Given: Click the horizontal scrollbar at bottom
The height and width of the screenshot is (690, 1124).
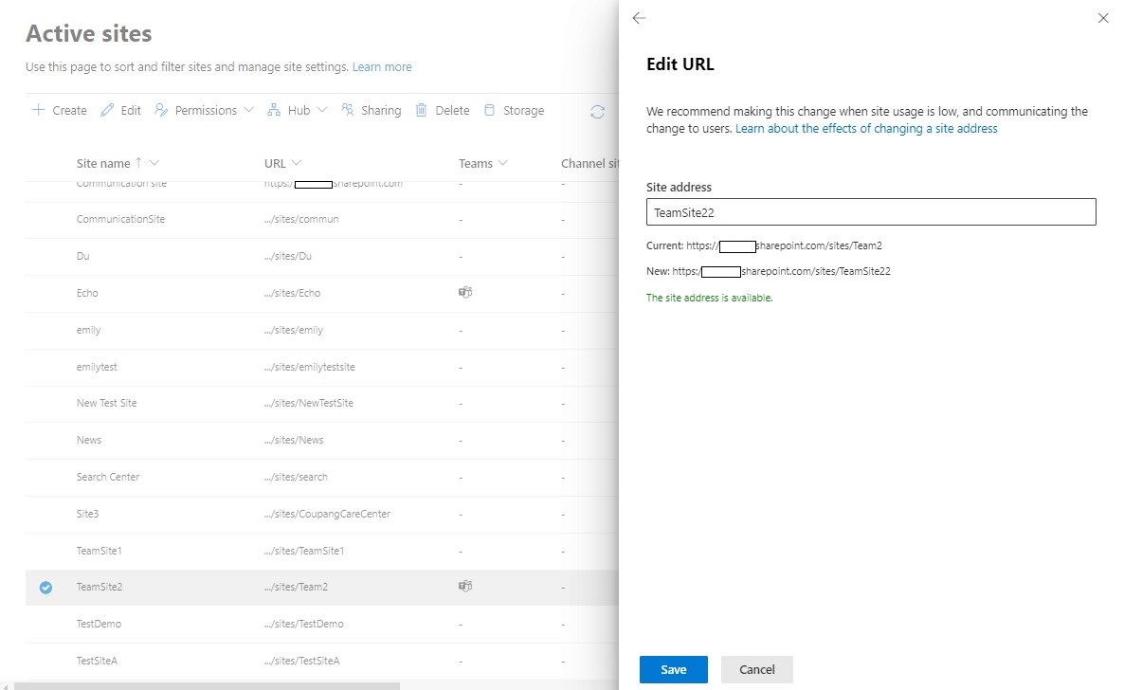Looking at the screenshot, I should click(208, 685).
